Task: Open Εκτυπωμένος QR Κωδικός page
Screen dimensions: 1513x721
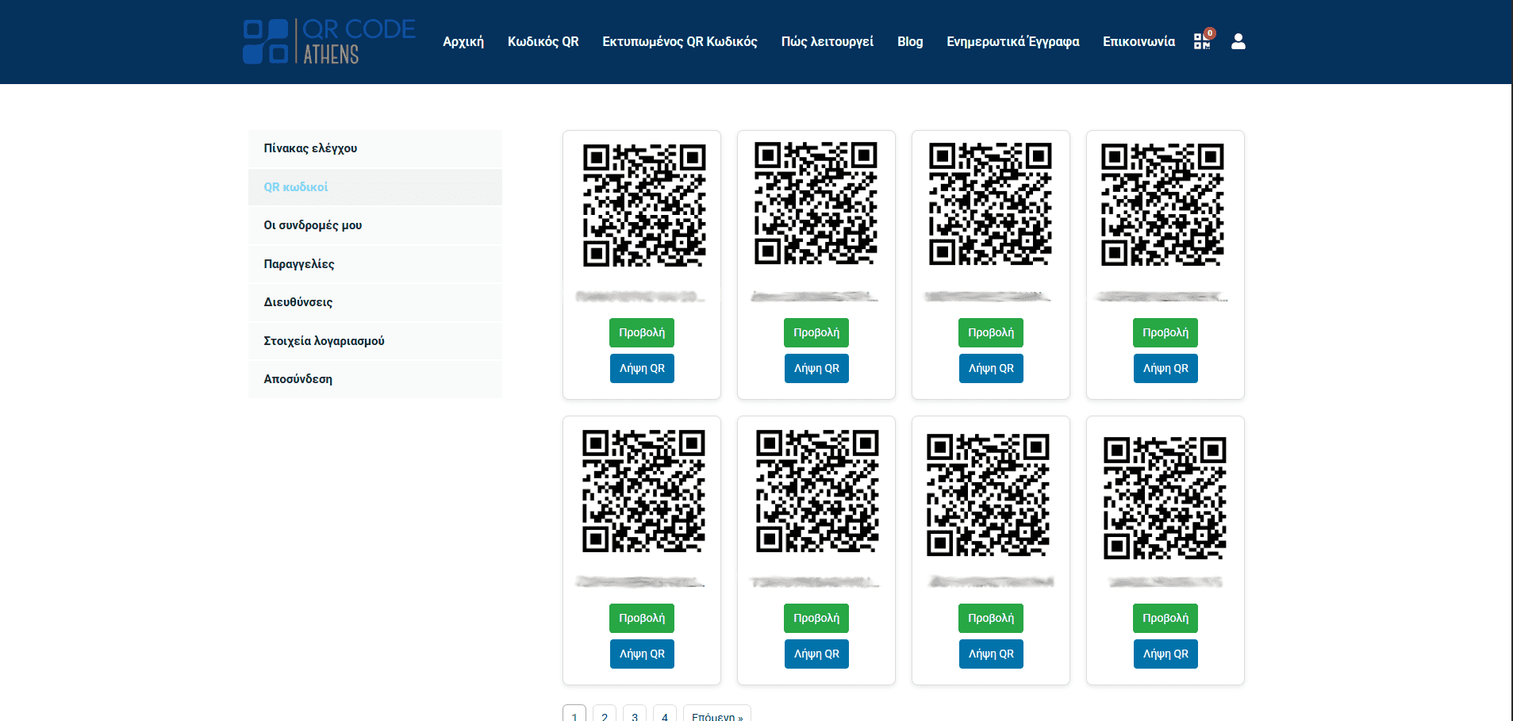Action: 679,41
